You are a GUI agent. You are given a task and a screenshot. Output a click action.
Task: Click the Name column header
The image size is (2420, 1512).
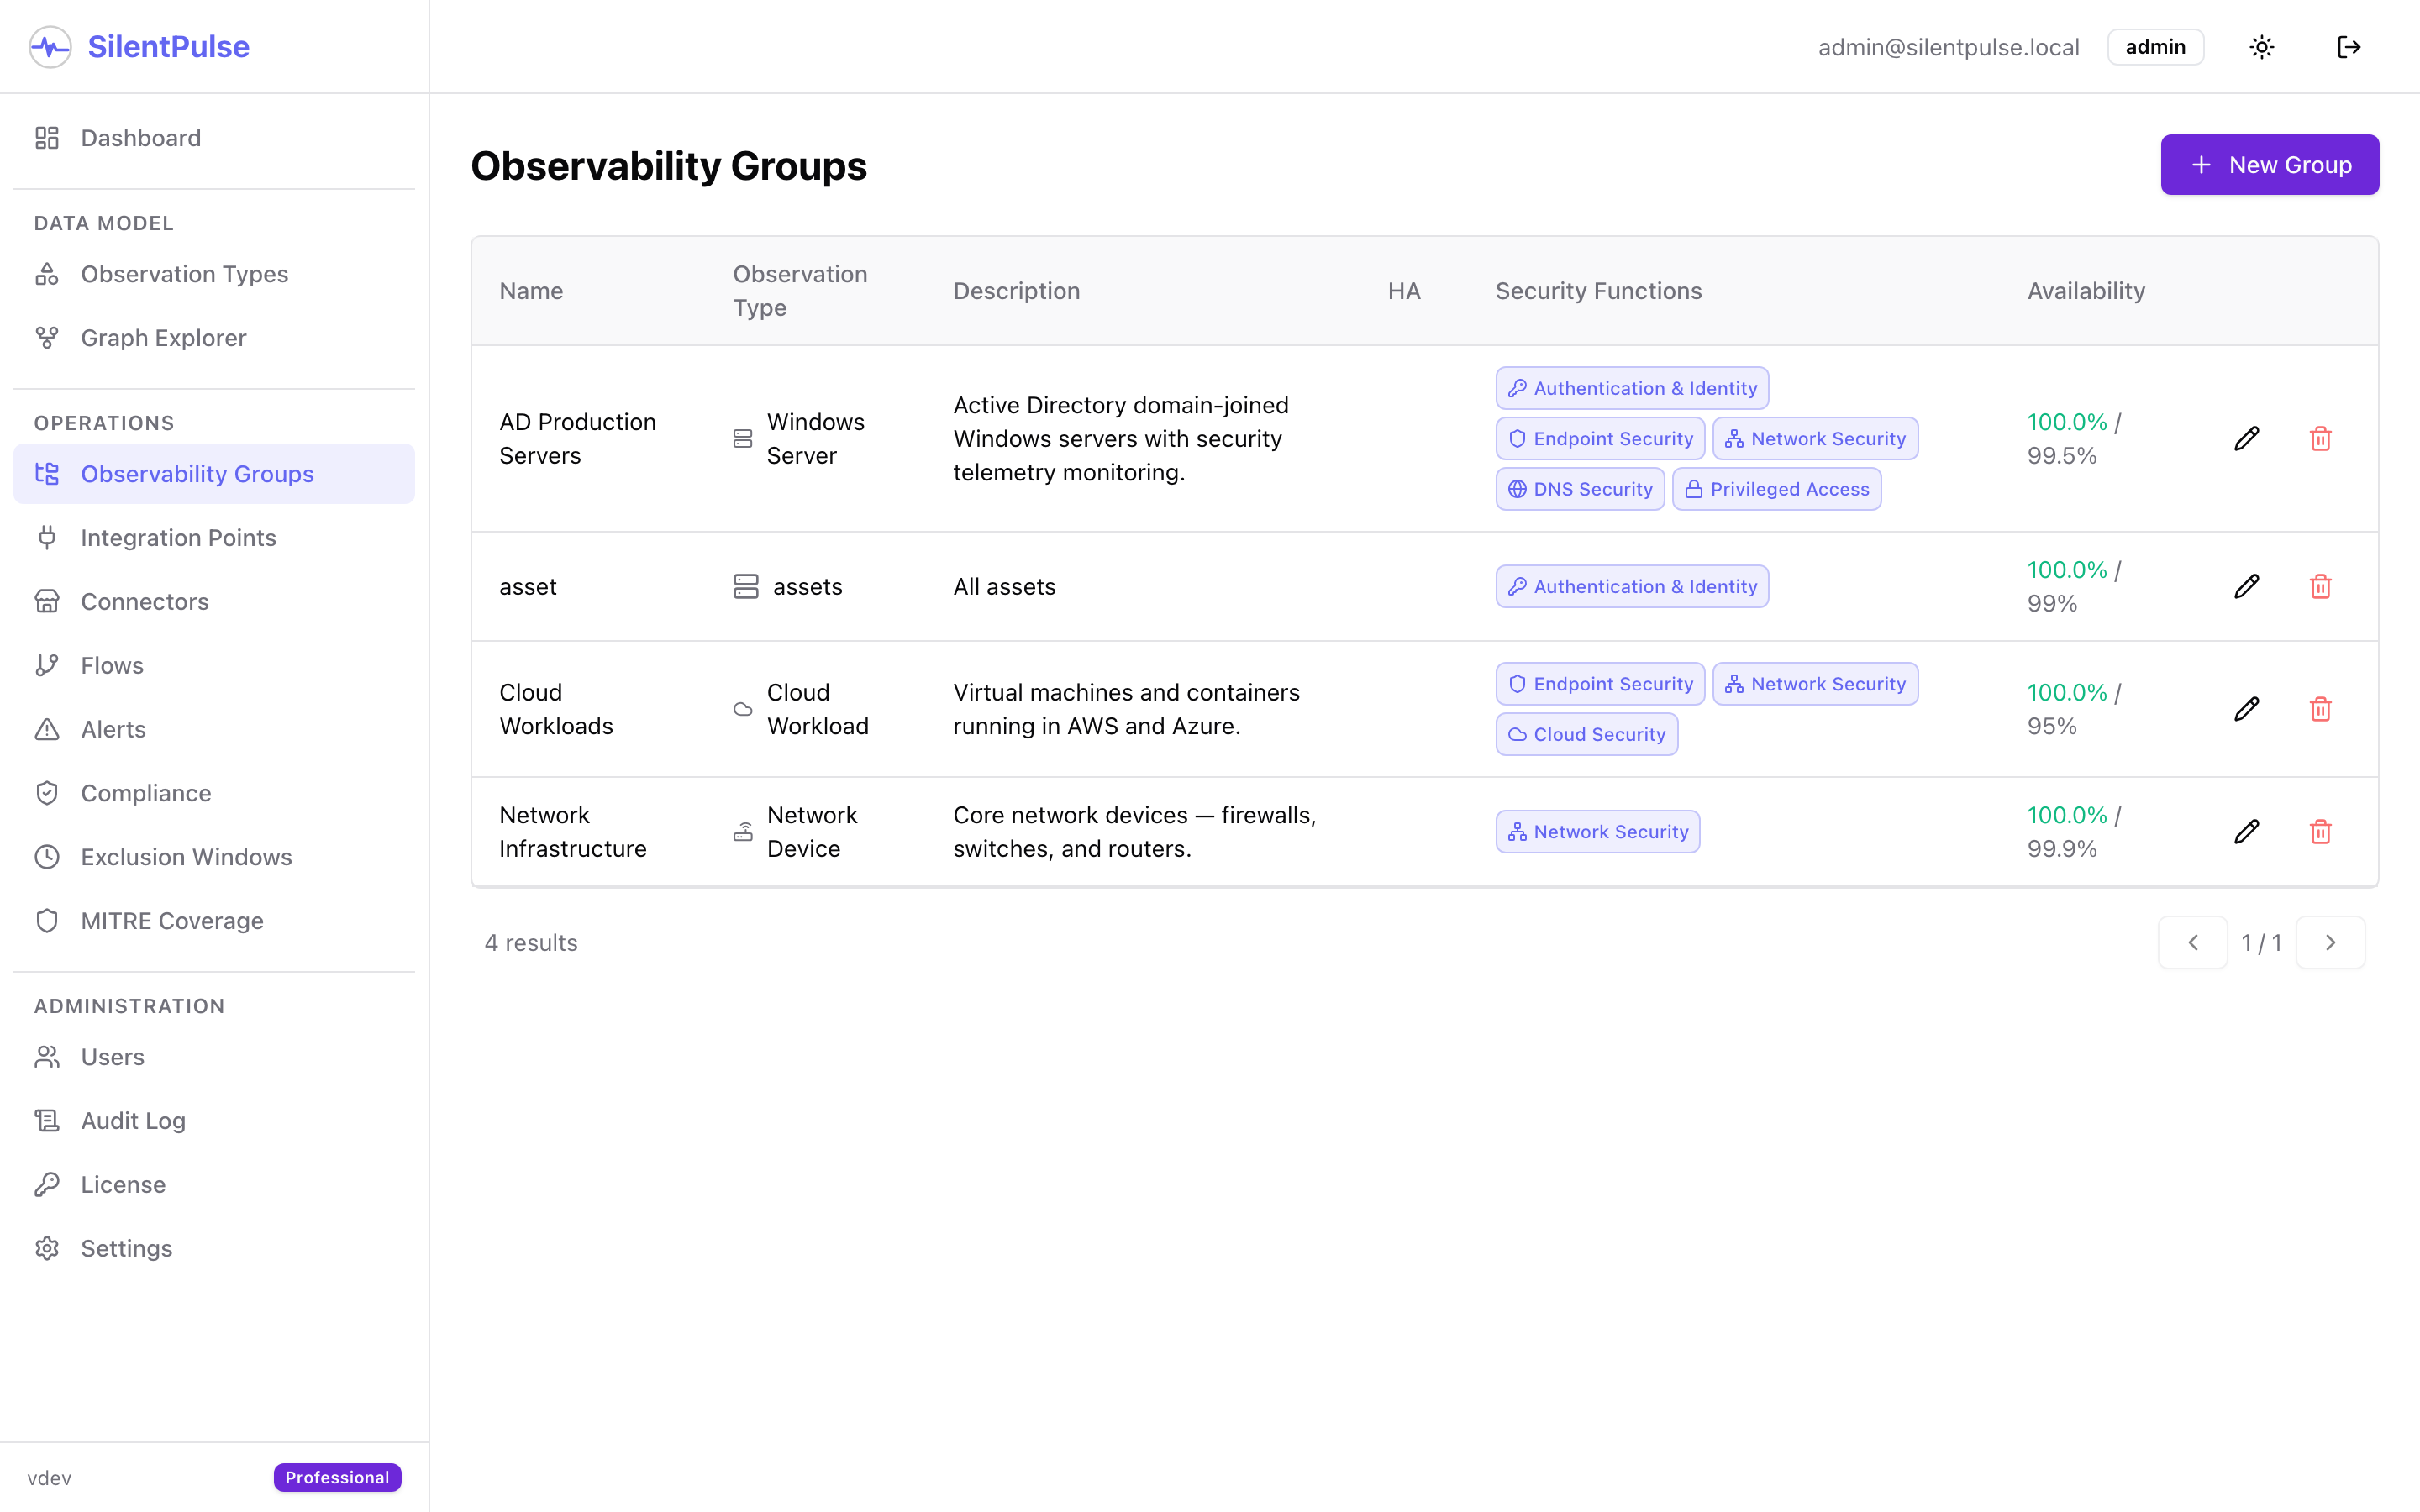click(531, 291)
